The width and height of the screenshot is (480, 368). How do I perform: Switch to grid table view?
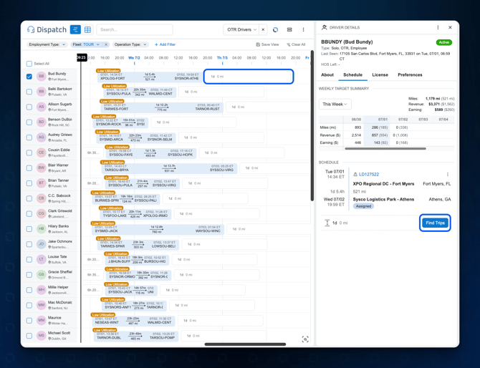[87, 29]
